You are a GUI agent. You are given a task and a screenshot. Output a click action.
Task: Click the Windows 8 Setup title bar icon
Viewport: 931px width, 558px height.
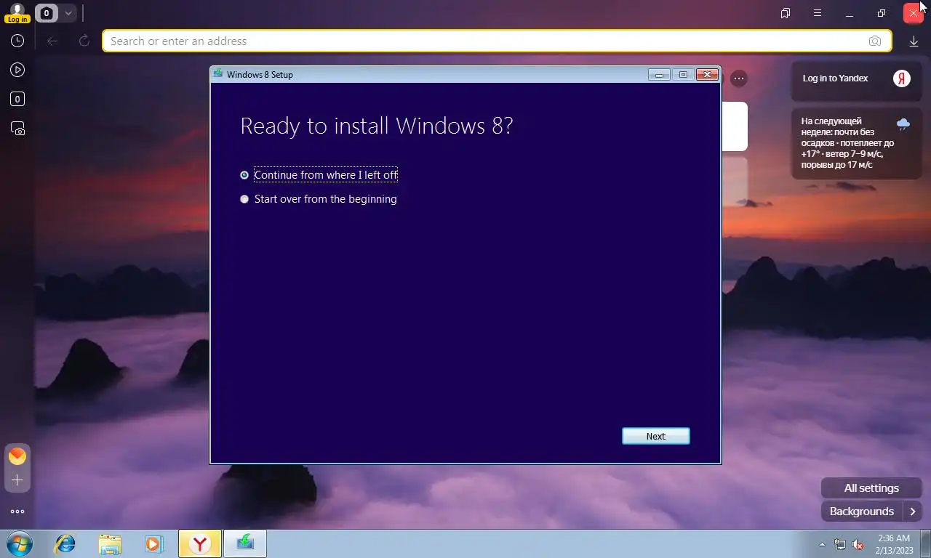click(217, 74)
